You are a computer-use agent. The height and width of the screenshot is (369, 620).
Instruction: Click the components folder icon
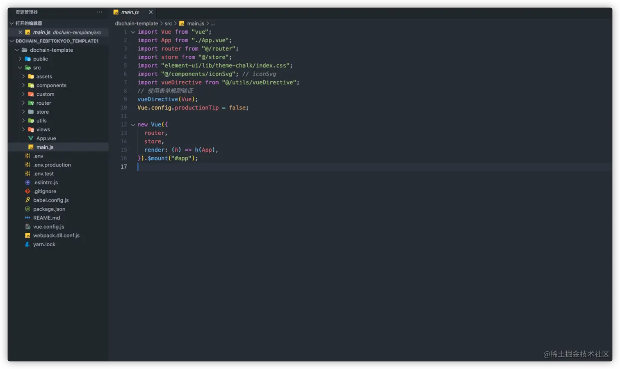point(31,85)
